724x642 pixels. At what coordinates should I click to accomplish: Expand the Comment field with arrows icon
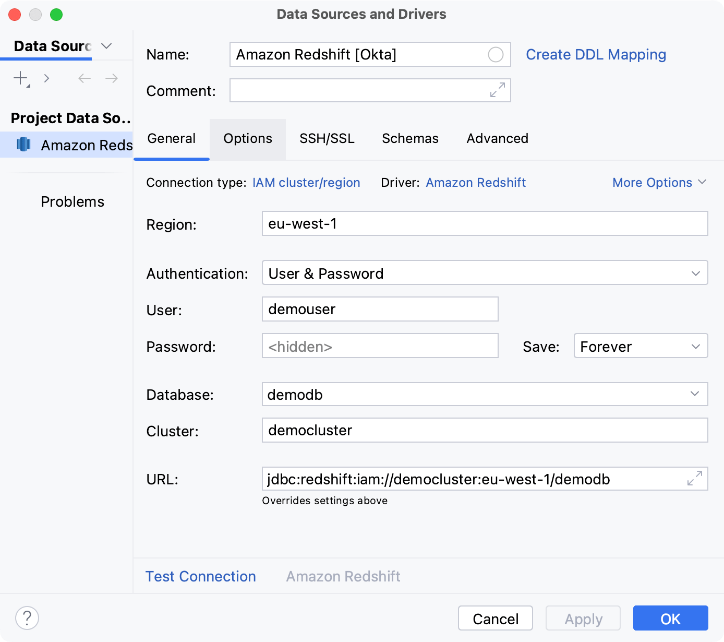click(497, 90)
